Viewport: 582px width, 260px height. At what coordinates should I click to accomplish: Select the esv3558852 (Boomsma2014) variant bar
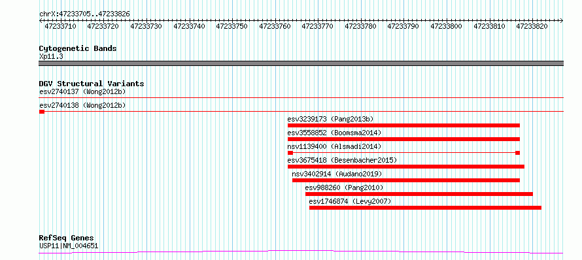click(403, 139)
